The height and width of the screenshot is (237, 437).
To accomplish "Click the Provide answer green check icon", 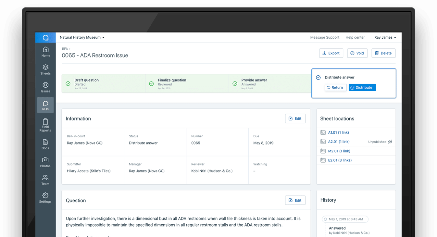I will tap(235, 84).
